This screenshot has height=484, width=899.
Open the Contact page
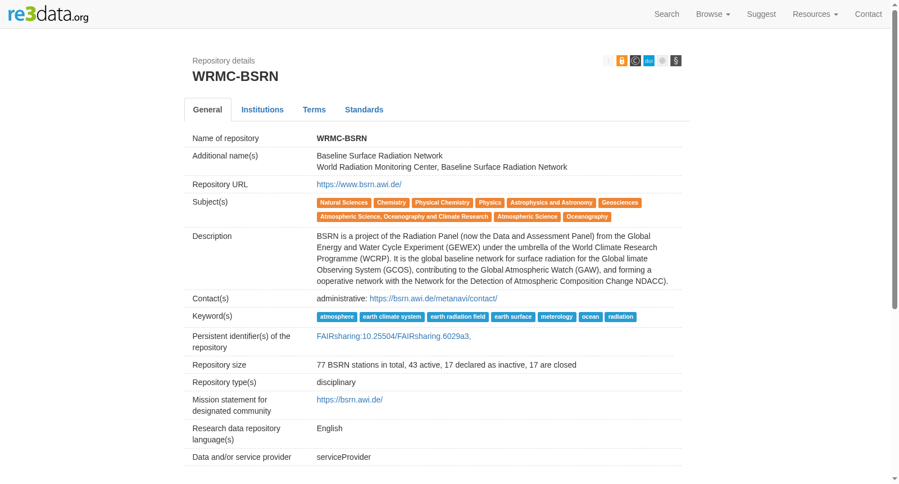[x=869, y=14]
